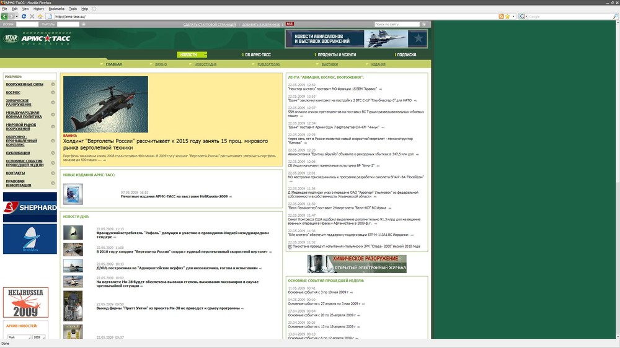
Task: Open the Bookmarks menu
Action: point(56,9)
